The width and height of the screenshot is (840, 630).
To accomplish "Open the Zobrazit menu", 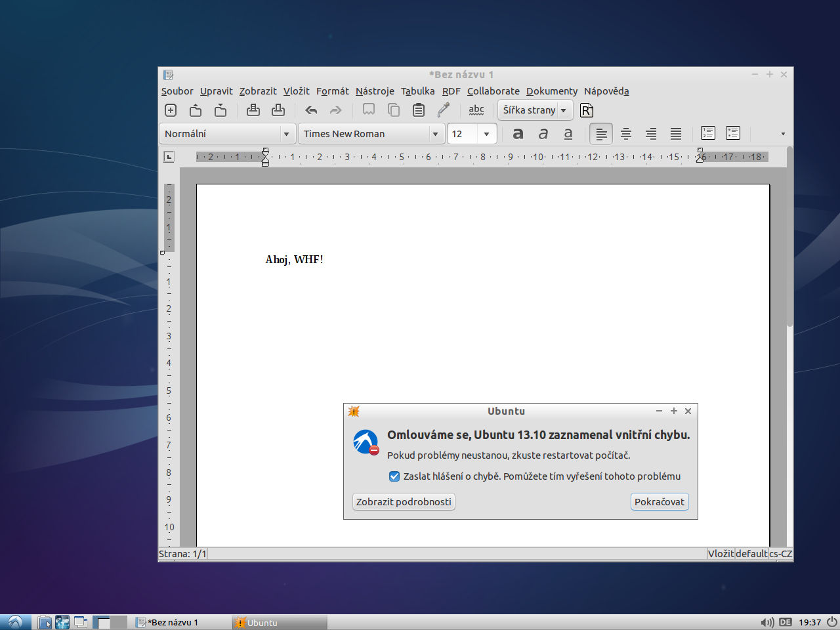I will click(258, 91).
